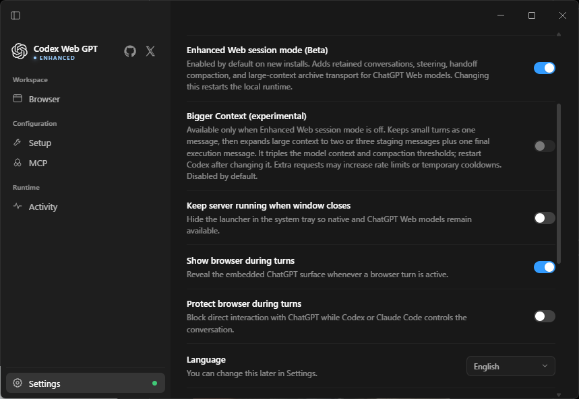Screen dimensions: 579x399
Task: Click the Browser window icon in sidebar
Action: (18, 98)
